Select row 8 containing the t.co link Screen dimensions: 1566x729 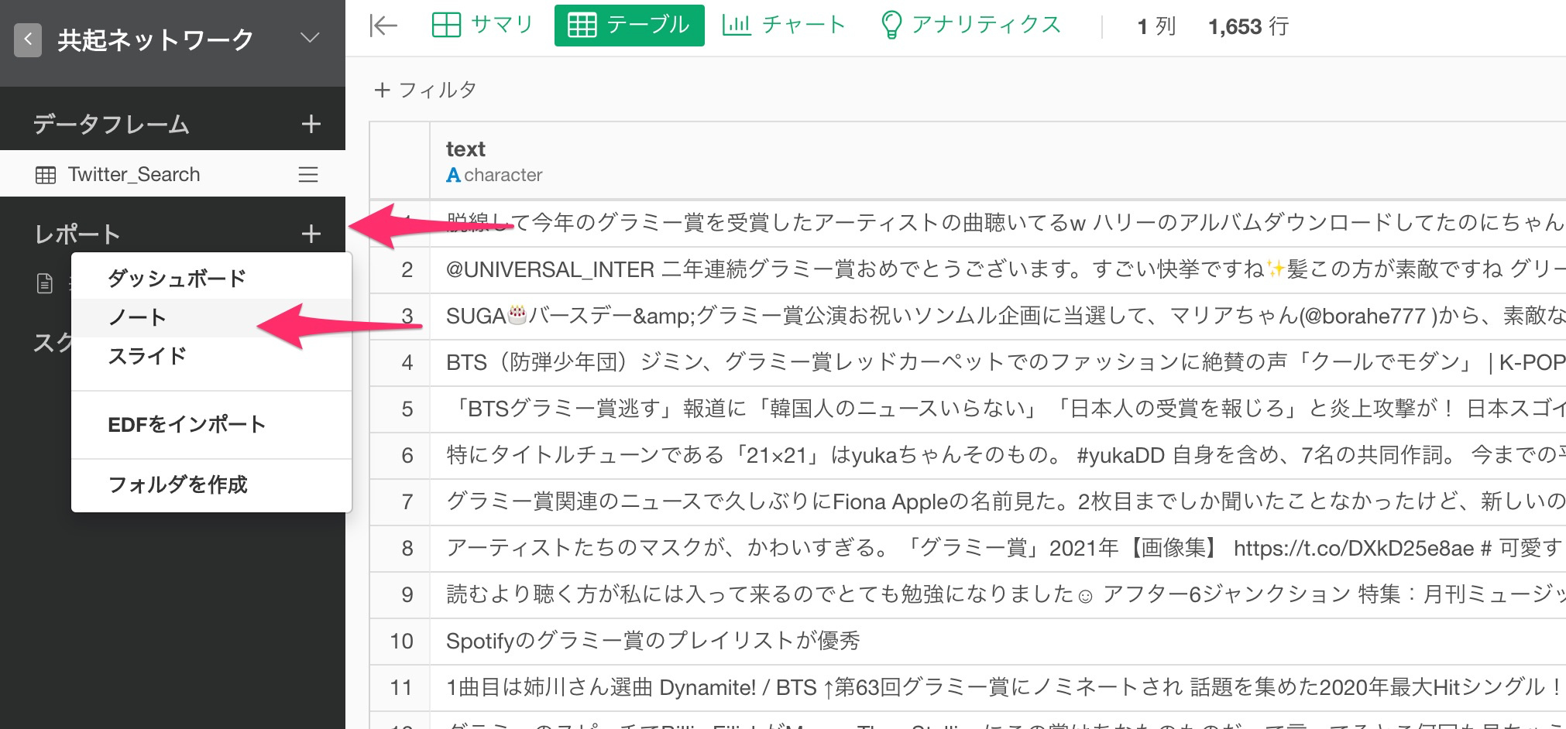[968, 548]
